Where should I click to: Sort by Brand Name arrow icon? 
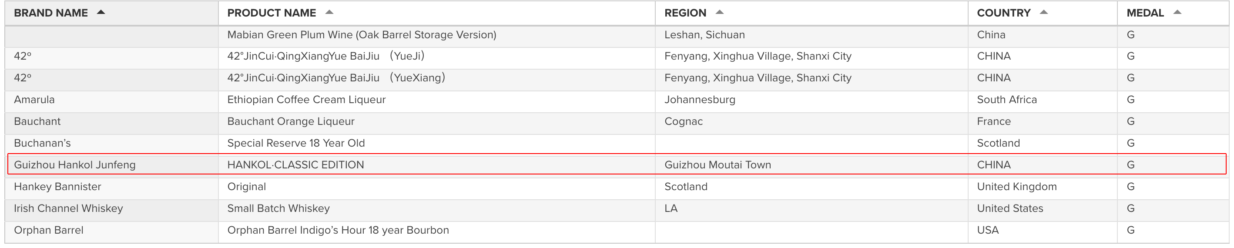coord(101,13)
